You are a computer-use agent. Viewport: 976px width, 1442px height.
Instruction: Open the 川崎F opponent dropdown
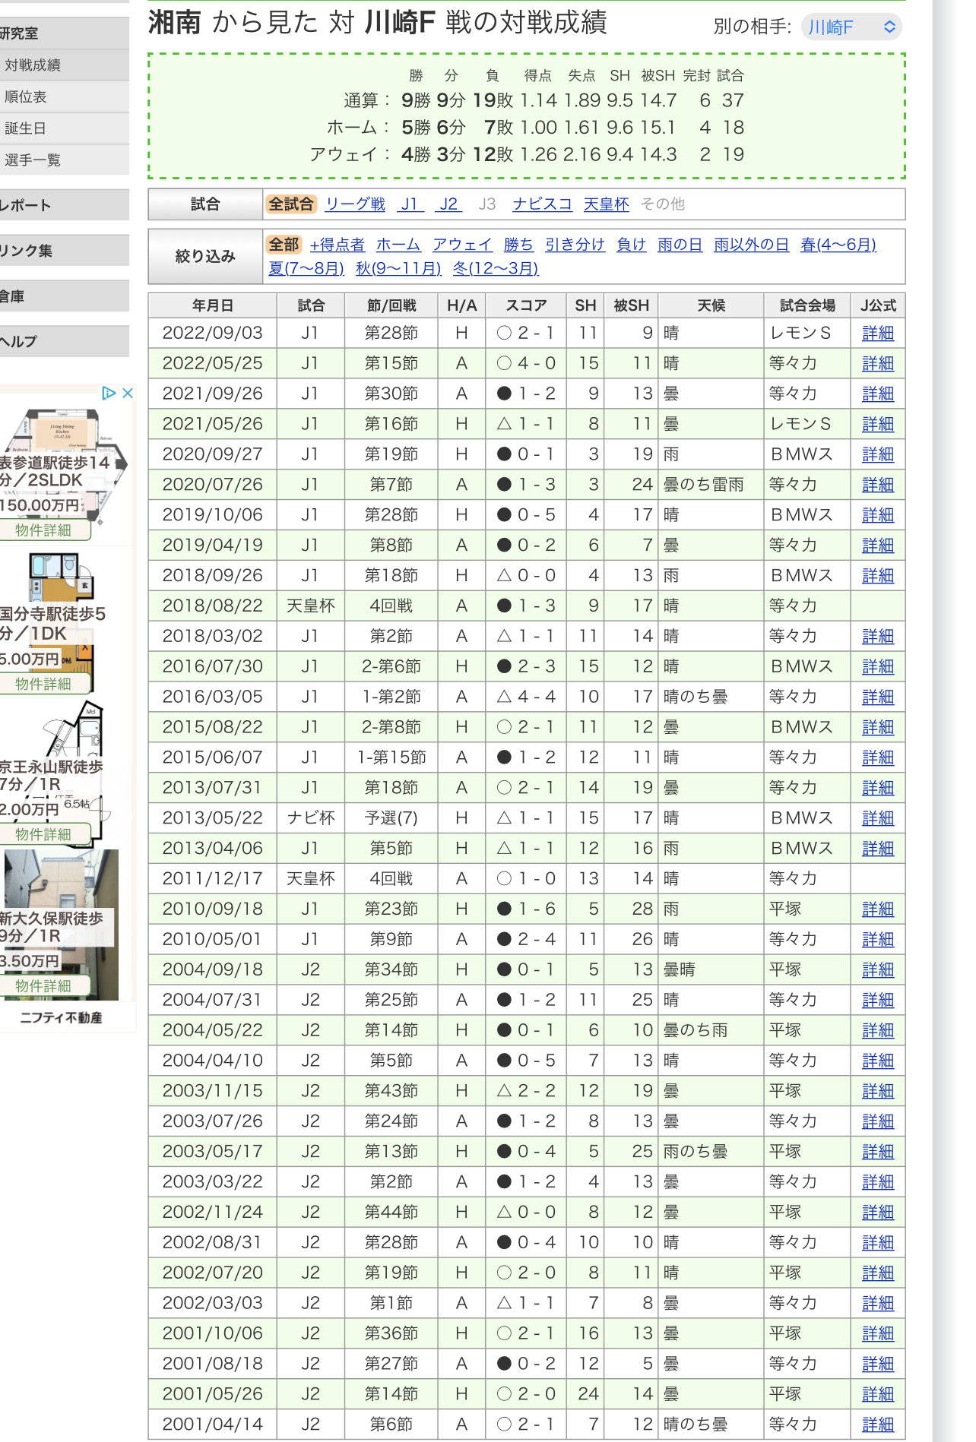pos(851,27)
